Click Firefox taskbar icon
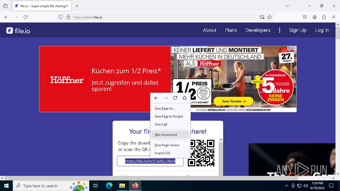Screen dimensions: 340x191 [135, 186]
